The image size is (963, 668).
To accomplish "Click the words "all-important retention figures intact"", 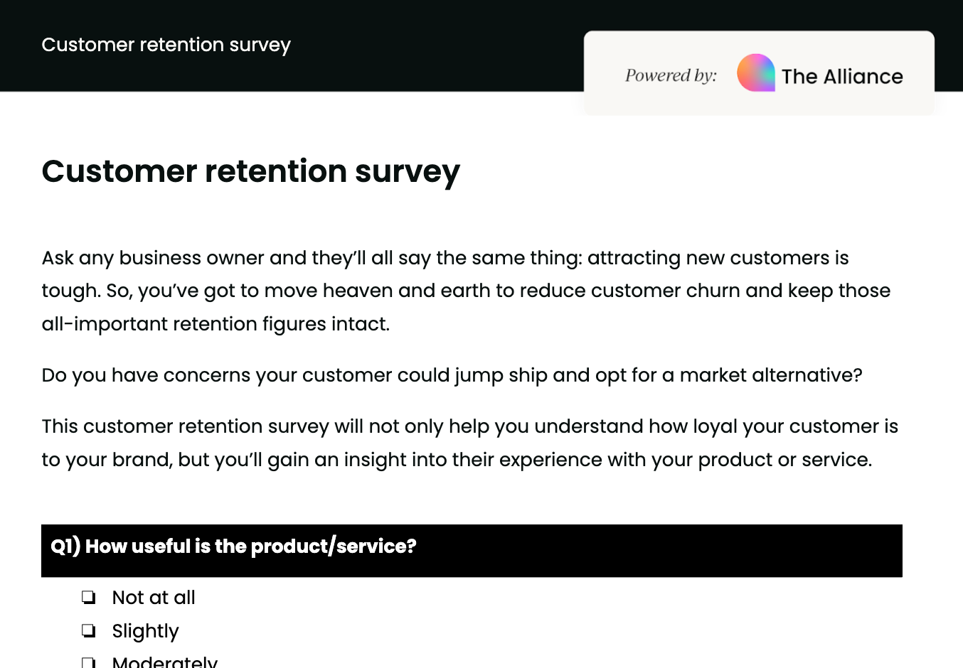I will click(216, 324).
